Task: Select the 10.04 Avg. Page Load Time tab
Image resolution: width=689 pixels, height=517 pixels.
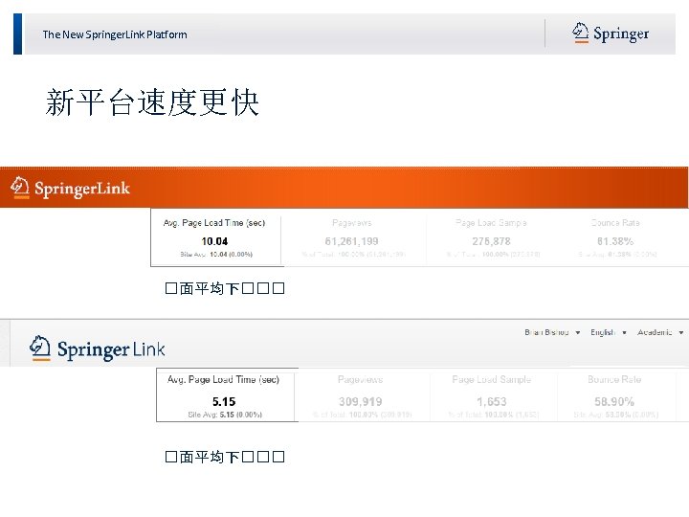Action: [x=215, y=237]
